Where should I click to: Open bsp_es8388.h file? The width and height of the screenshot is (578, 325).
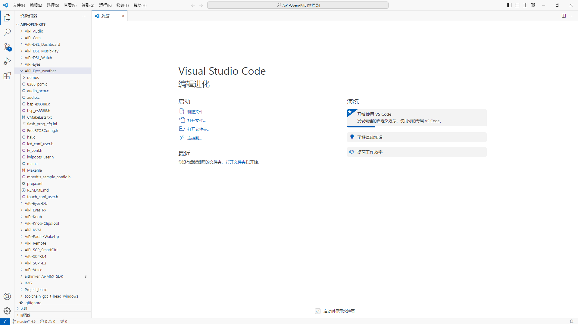click(53, 111)
